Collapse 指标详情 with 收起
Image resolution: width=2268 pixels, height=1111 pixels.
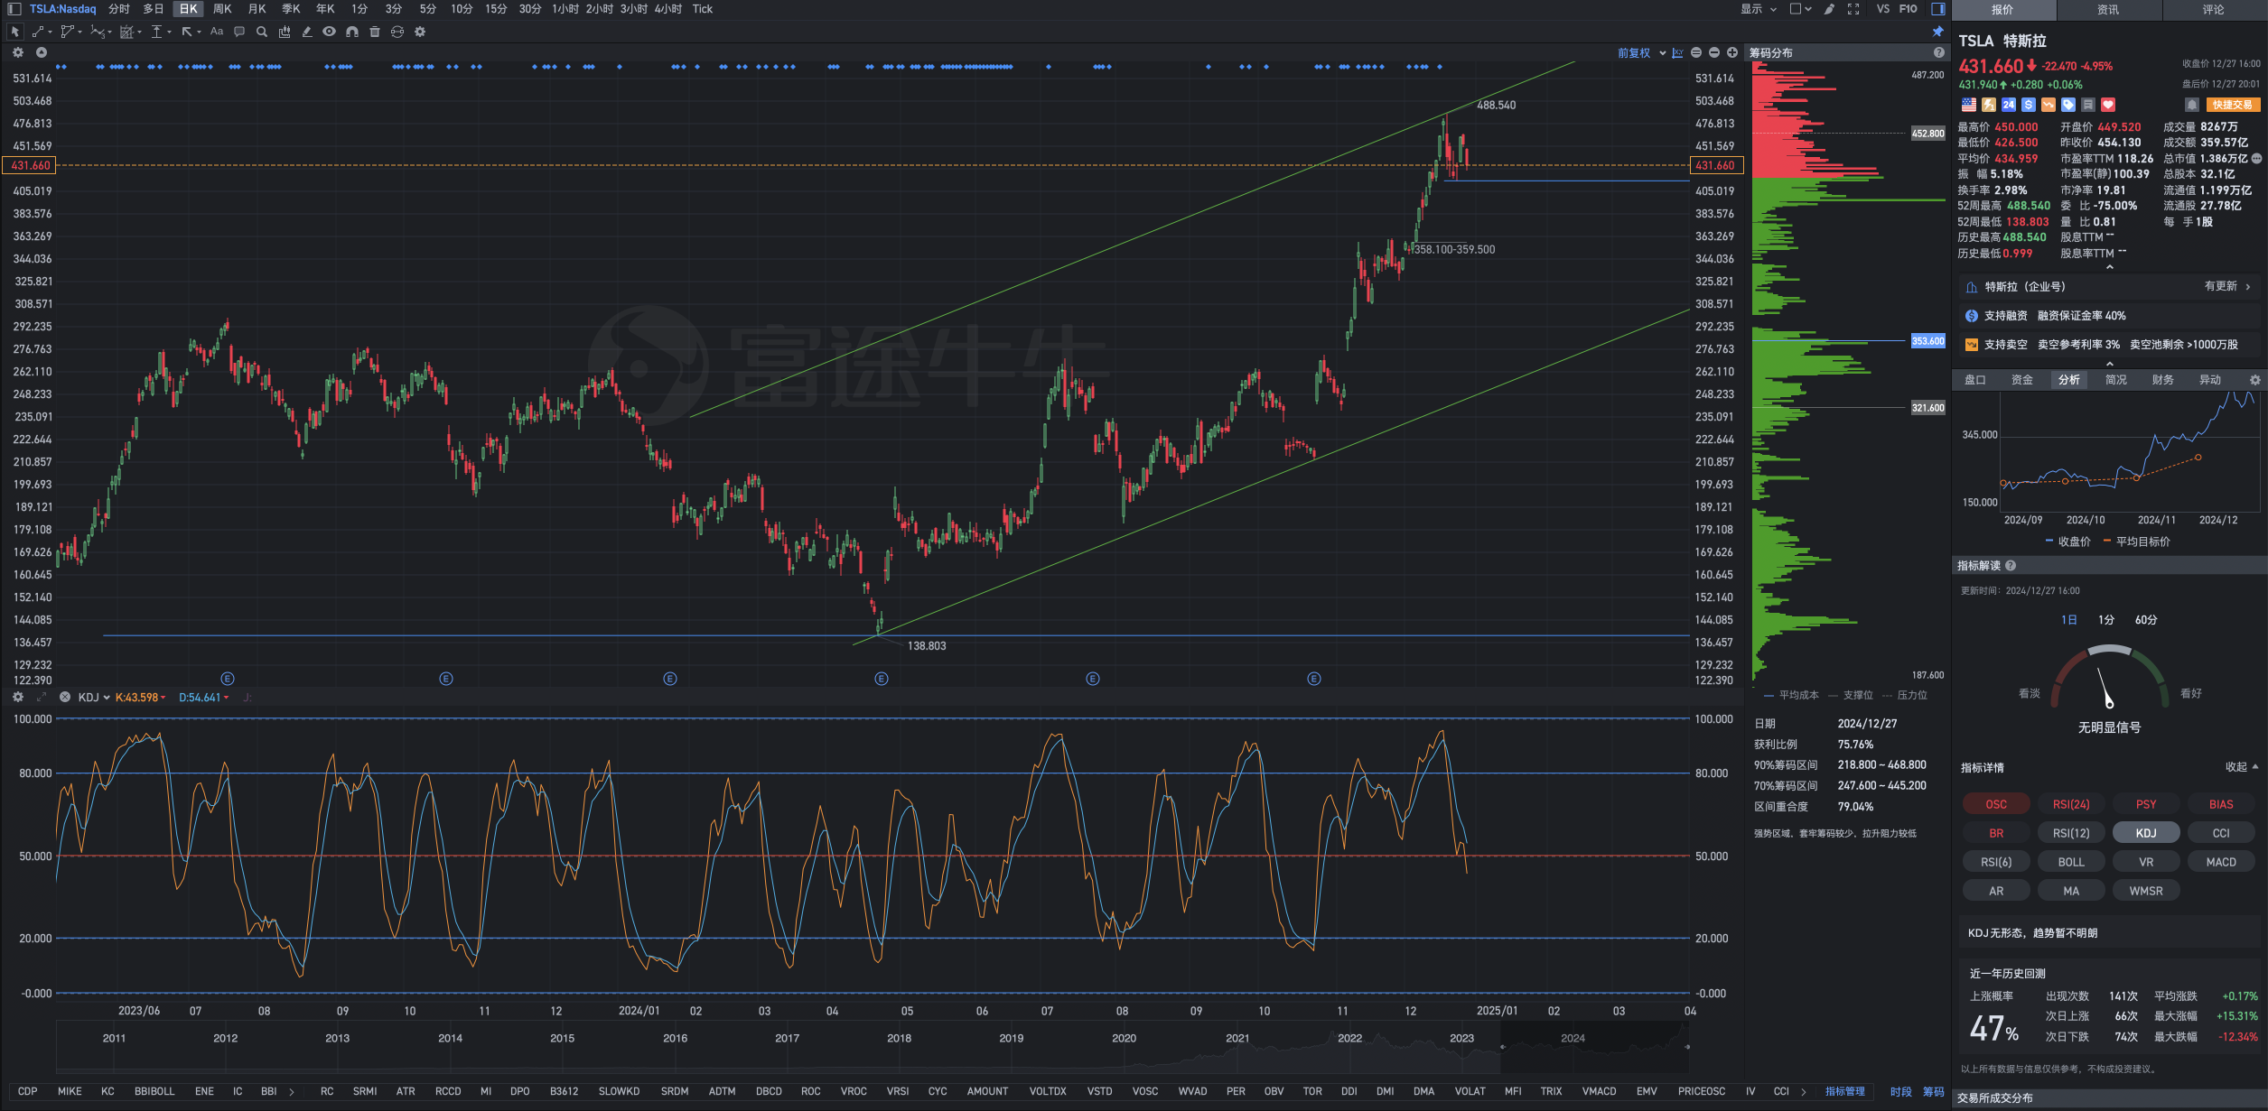click(2241, 767)
